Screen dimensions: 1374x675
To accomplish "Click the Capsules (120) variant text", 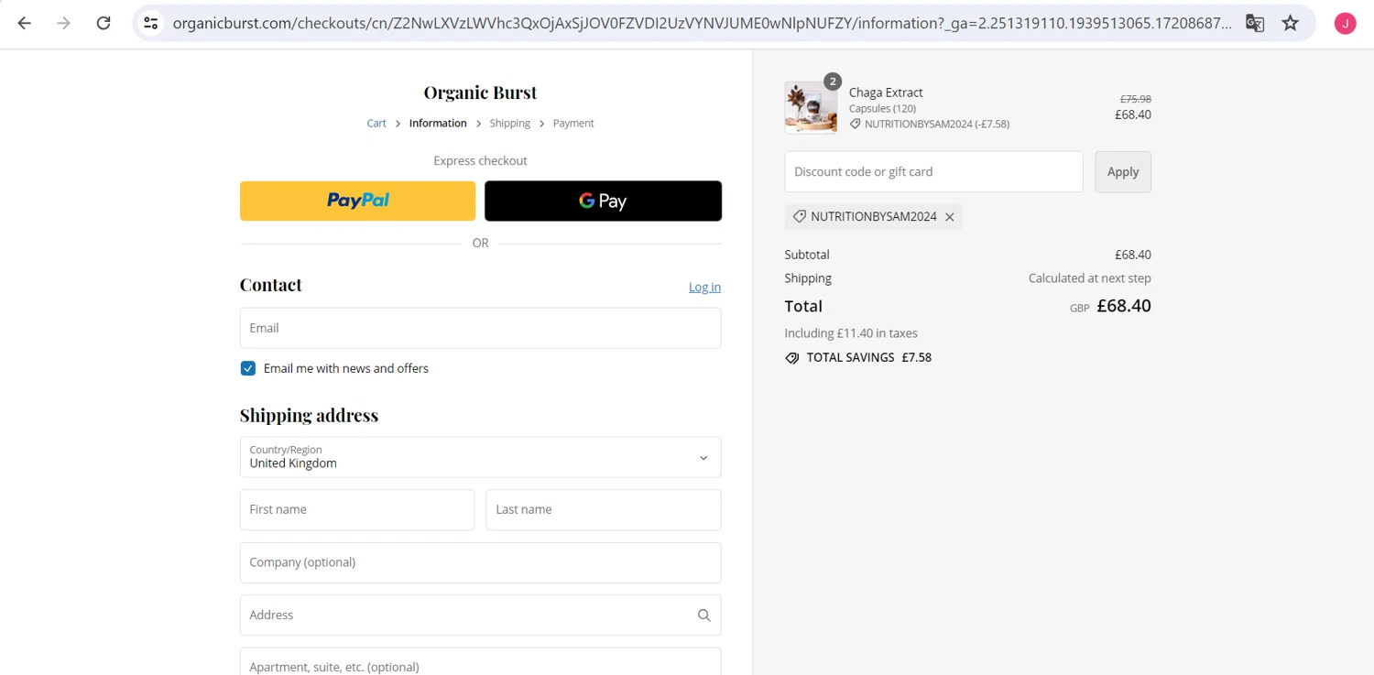I will point(882,108).
